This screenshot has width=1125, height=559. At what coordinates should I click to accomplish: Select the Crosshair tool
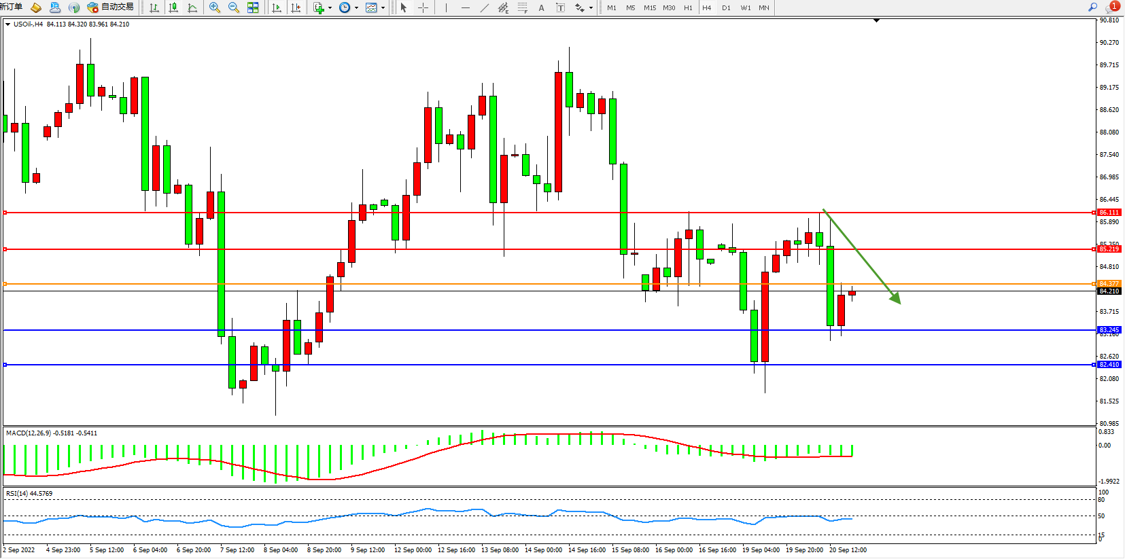pyautogui.click(x=423, y=7)
